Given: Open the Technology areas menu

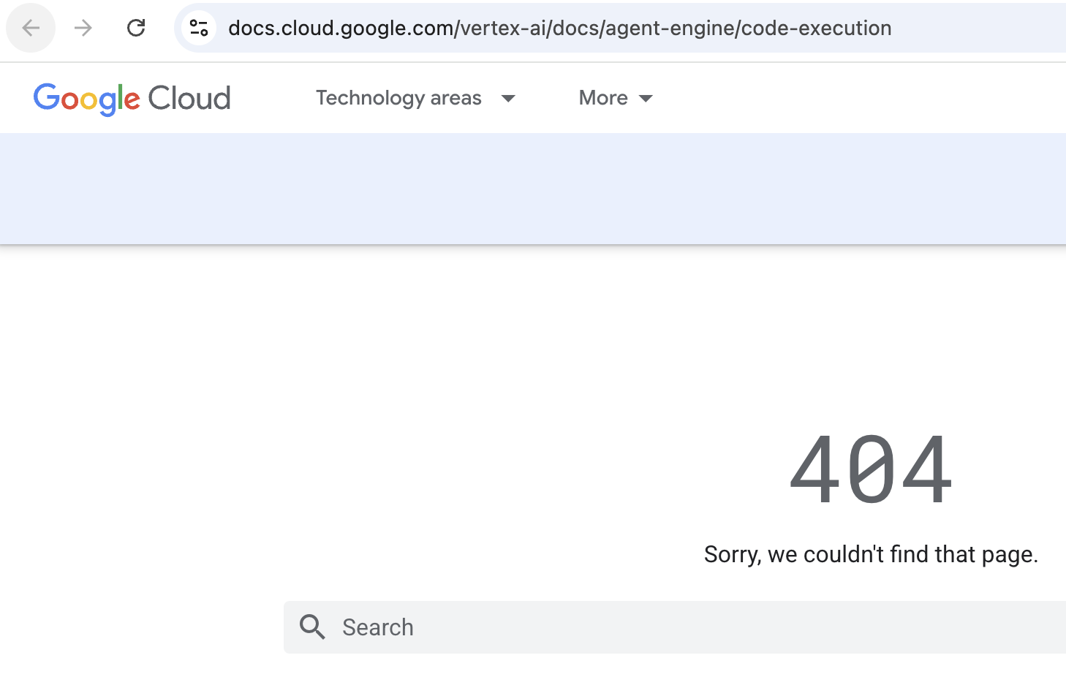Looking at the screenshot, I should click(x=415, y=98).
